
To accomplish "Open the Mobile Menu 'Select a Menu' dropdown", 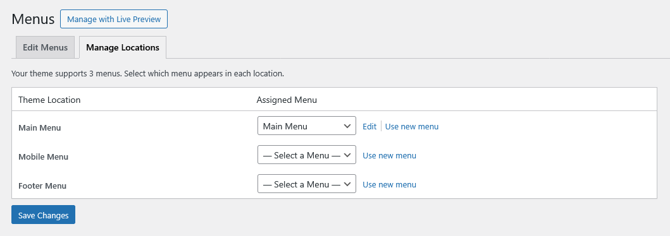I will [x=307, y=155].
